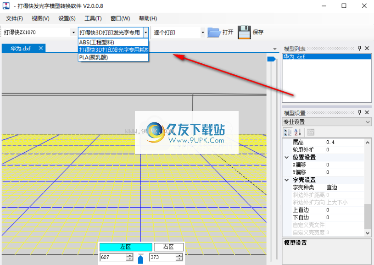Collapse the 字壳设置 group

coord(287,180)
